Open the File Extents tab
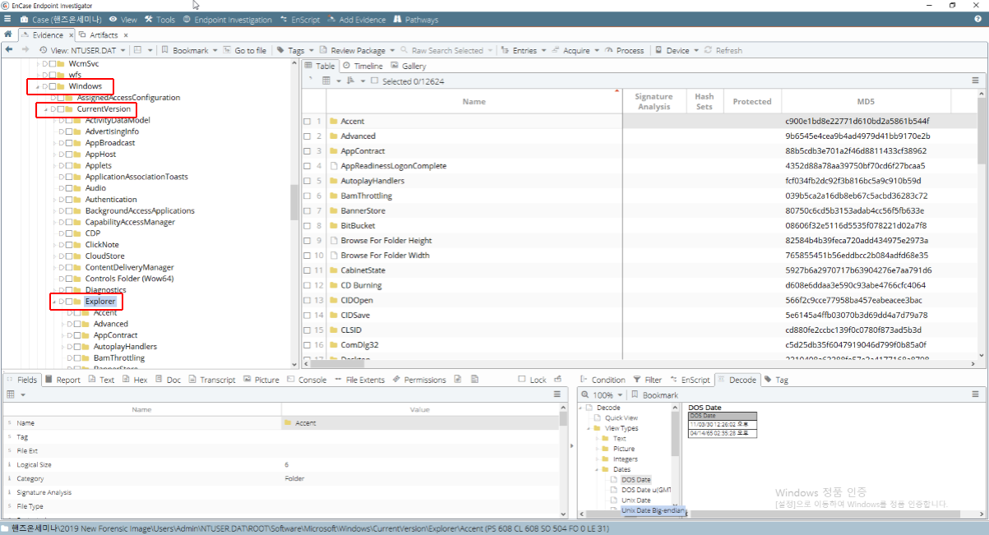 click(359, 380)
